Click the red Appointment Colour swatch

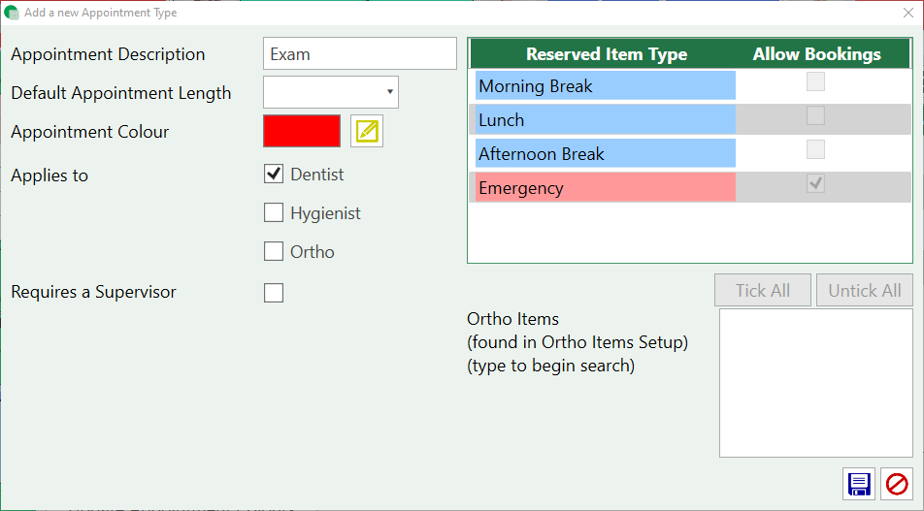click(302, 131)
